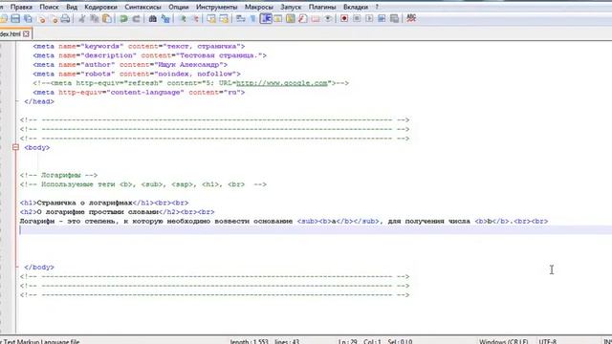Screen dimensions: 612x344
Task: Undo using the green arrow icon
Action: (123, 18)
